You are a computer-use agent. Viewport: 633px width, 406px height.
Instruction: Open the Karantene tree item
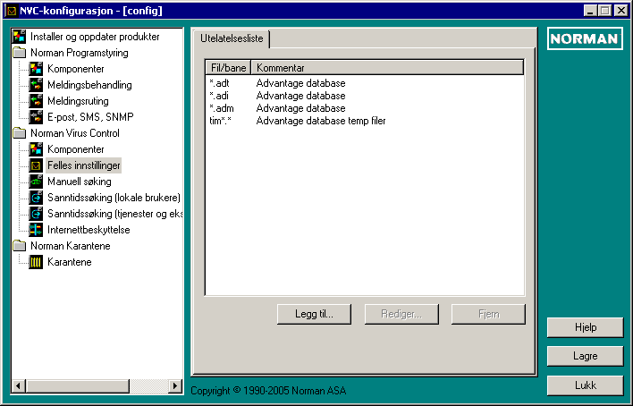(70, 262)
